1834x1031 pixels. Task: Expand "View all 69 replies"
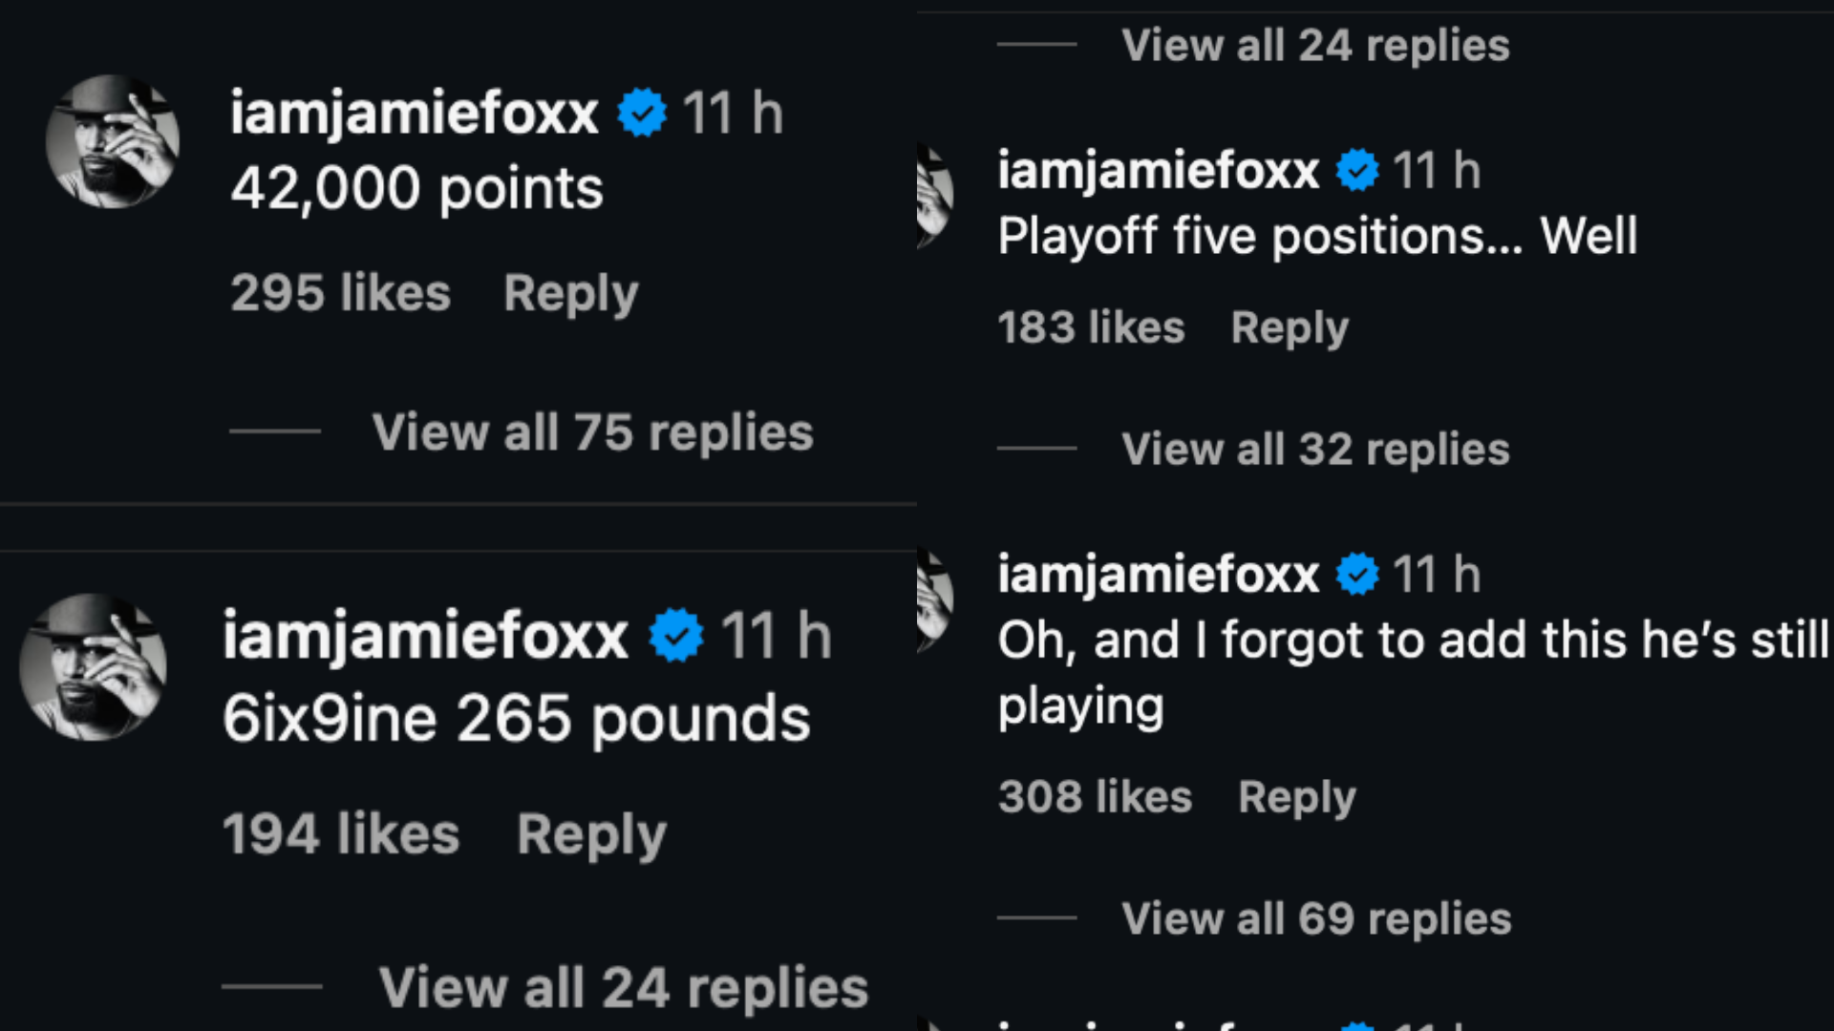[x=1316, y=918]
